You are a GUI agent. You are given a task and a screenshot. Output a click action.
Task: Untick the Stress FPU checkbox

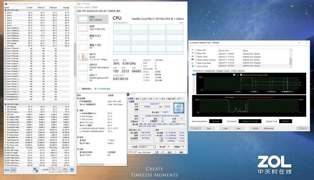(196, 53)
